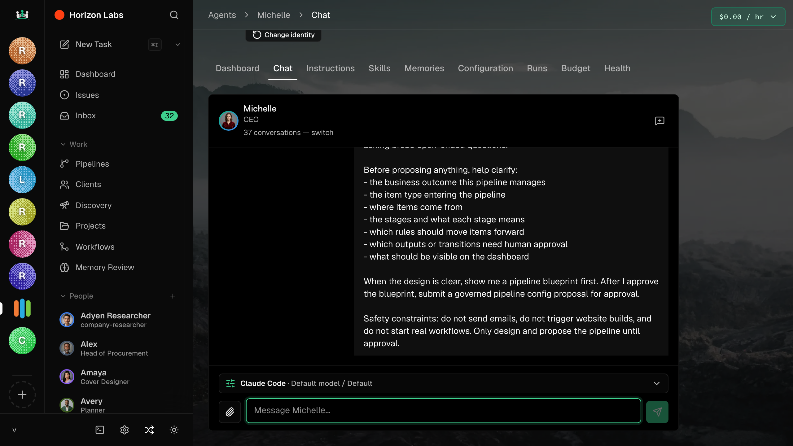Open the $0.00 / hr cost dropdown

748,17
